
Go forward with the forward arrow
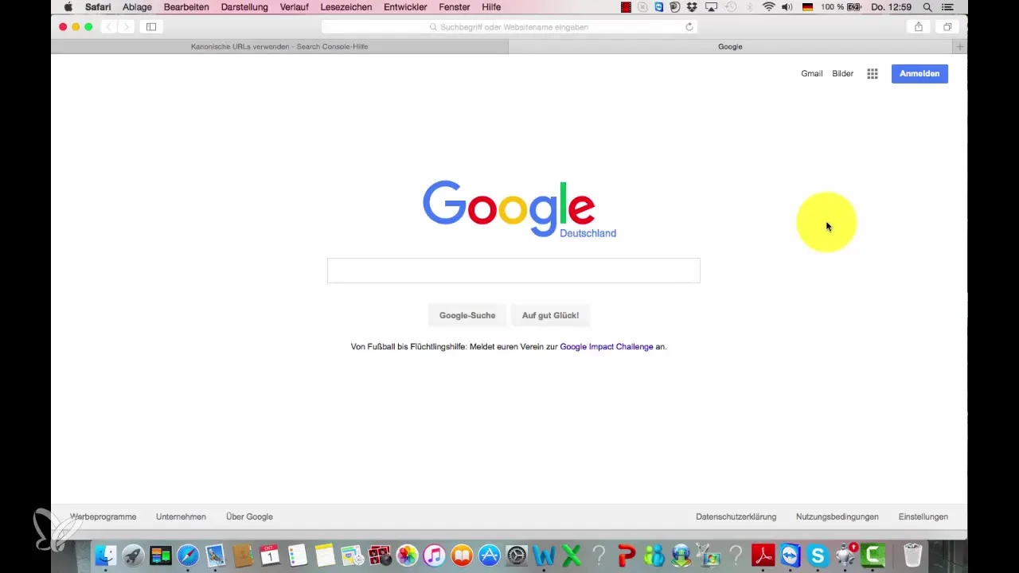(126, 26)
